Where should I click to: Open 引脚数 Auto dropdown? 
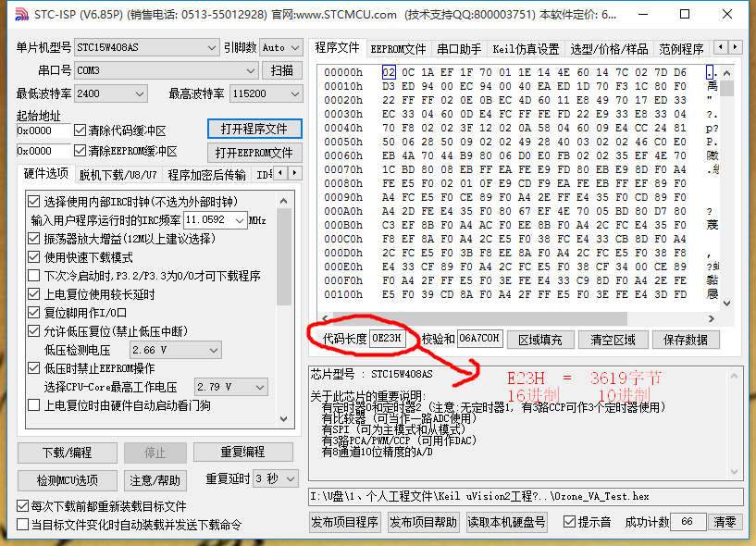click(281, 47)
